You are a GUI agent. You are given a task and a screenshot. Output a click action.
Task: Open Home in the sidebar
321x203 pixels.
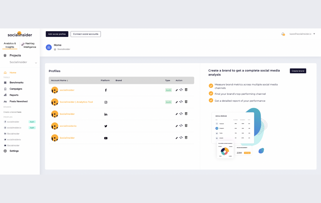[x=13, y=73]
